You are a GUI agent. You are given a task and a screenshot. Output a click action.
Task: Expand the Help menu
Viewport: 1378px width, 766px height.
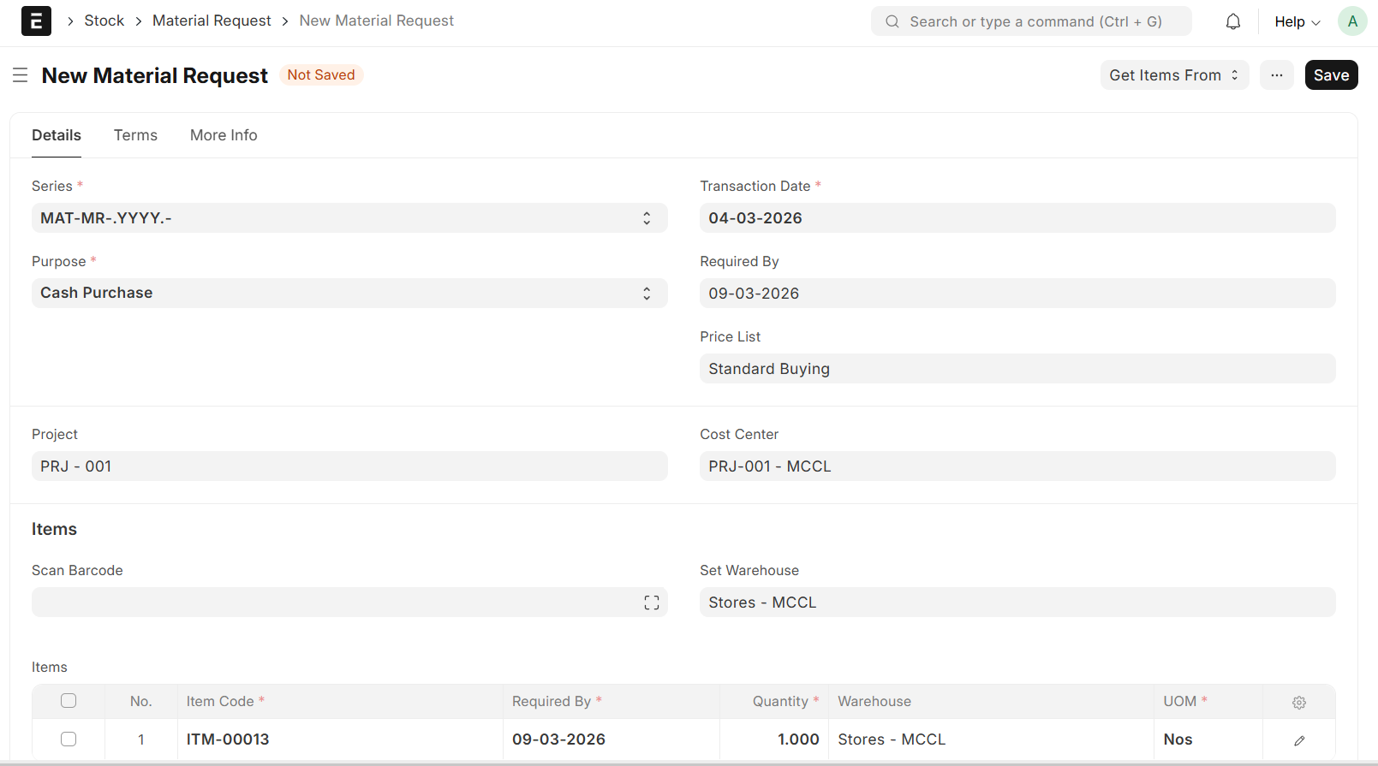tap(1297, 21)
